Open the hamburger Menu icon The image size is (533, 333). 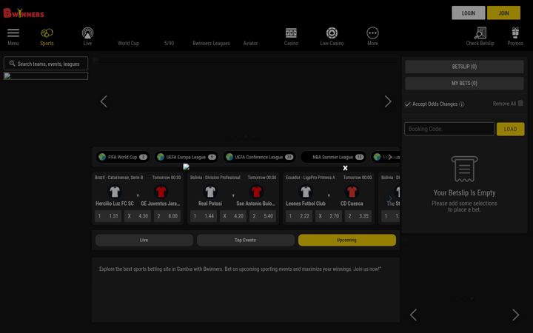(x=13, y=33)
